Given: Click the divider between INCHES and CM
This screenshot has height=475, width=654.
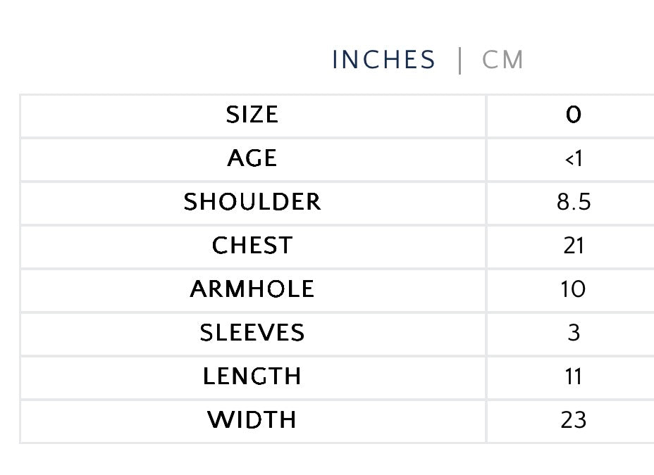Looking at the screenshot, I should click(459, 61).
